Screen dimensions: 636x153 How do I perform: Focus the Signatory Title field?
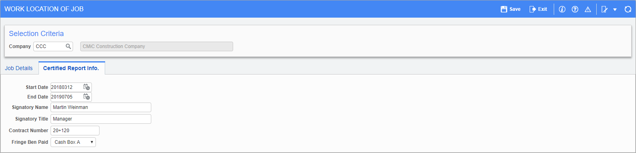click(x=101, y=119)
